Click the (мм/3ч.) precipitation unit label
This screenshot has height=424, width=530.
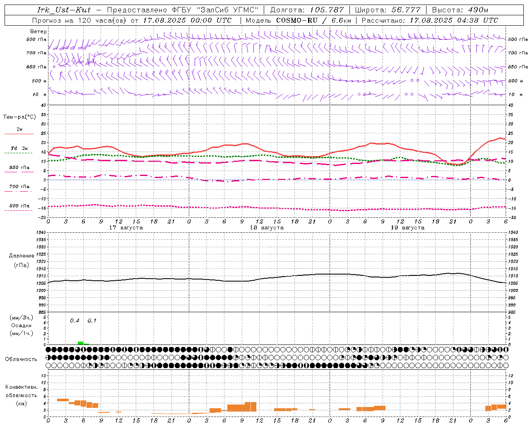point(21,318)
